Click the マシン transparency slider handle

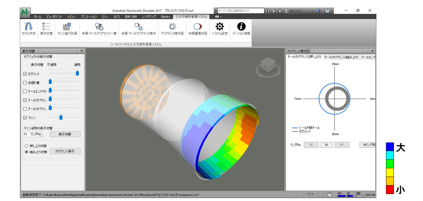(61, 117)
